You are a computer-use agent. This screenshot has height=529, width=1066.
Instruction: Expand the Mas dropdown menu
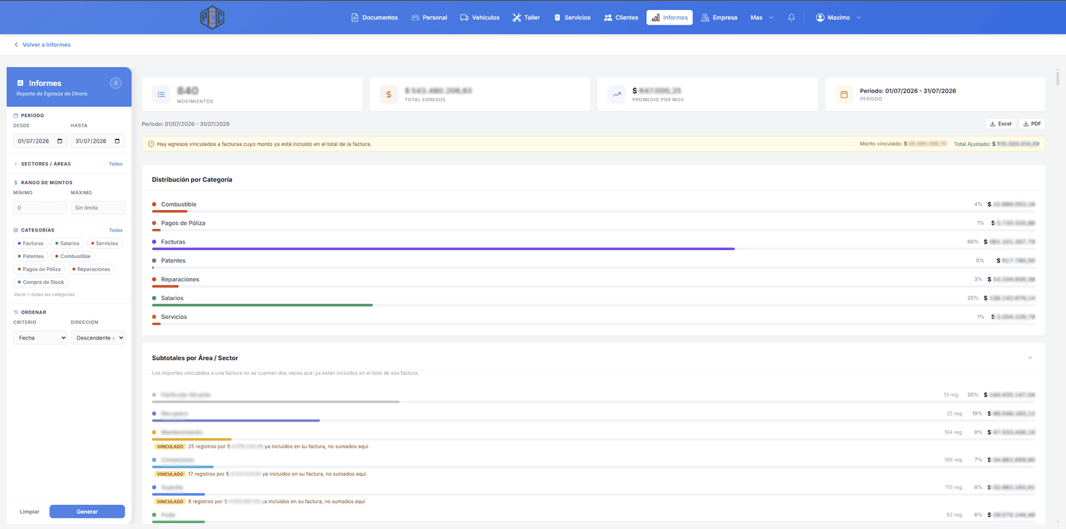(x=762, y=17)
